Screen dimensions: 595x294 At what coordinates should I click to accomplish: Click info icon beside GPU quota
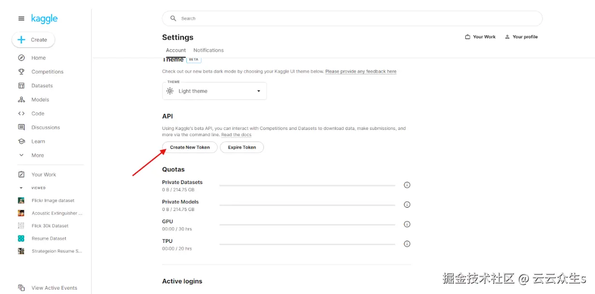click(x=407, y=224)
